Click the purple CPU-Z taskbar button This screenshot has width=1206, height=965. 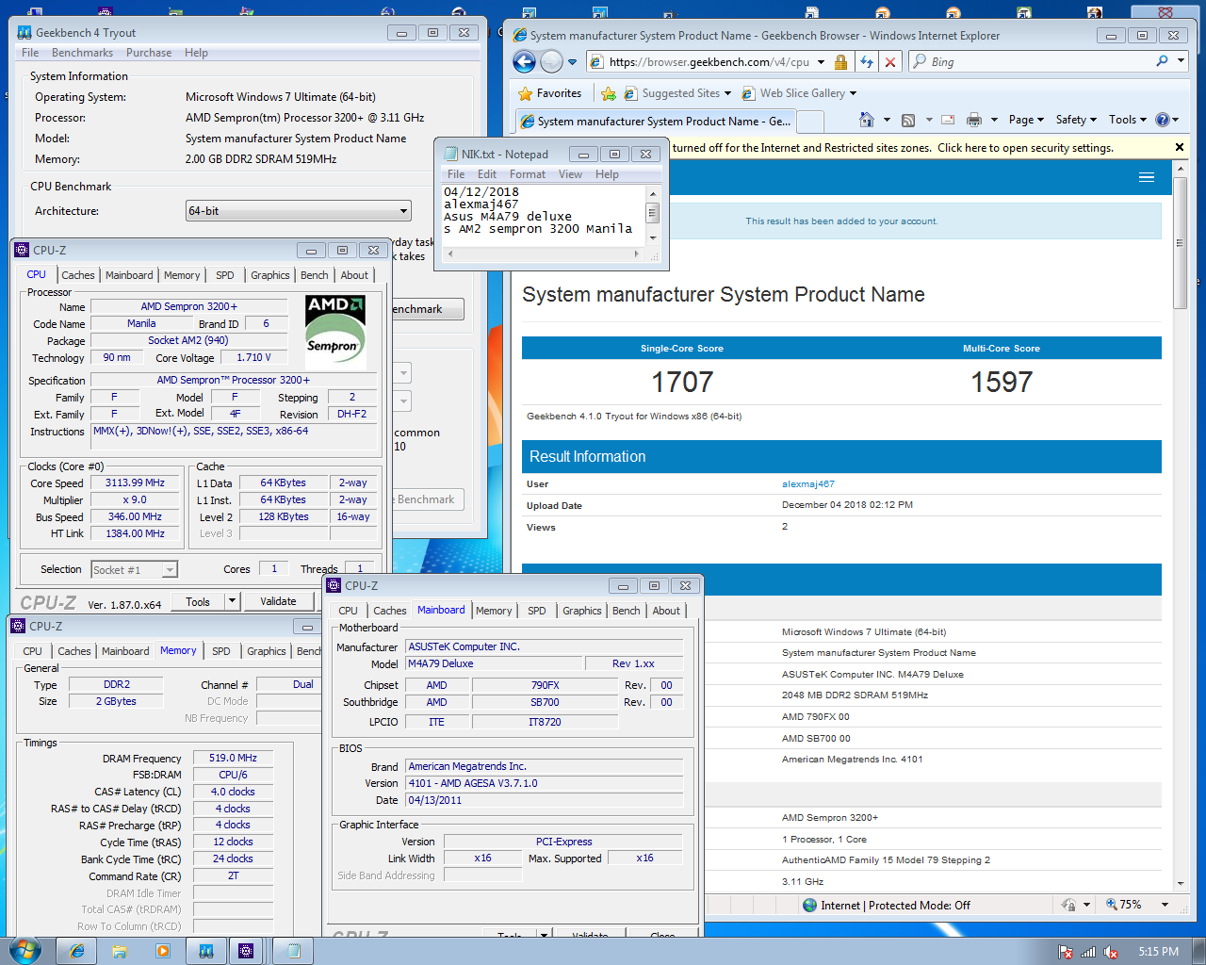click(247, 951)
